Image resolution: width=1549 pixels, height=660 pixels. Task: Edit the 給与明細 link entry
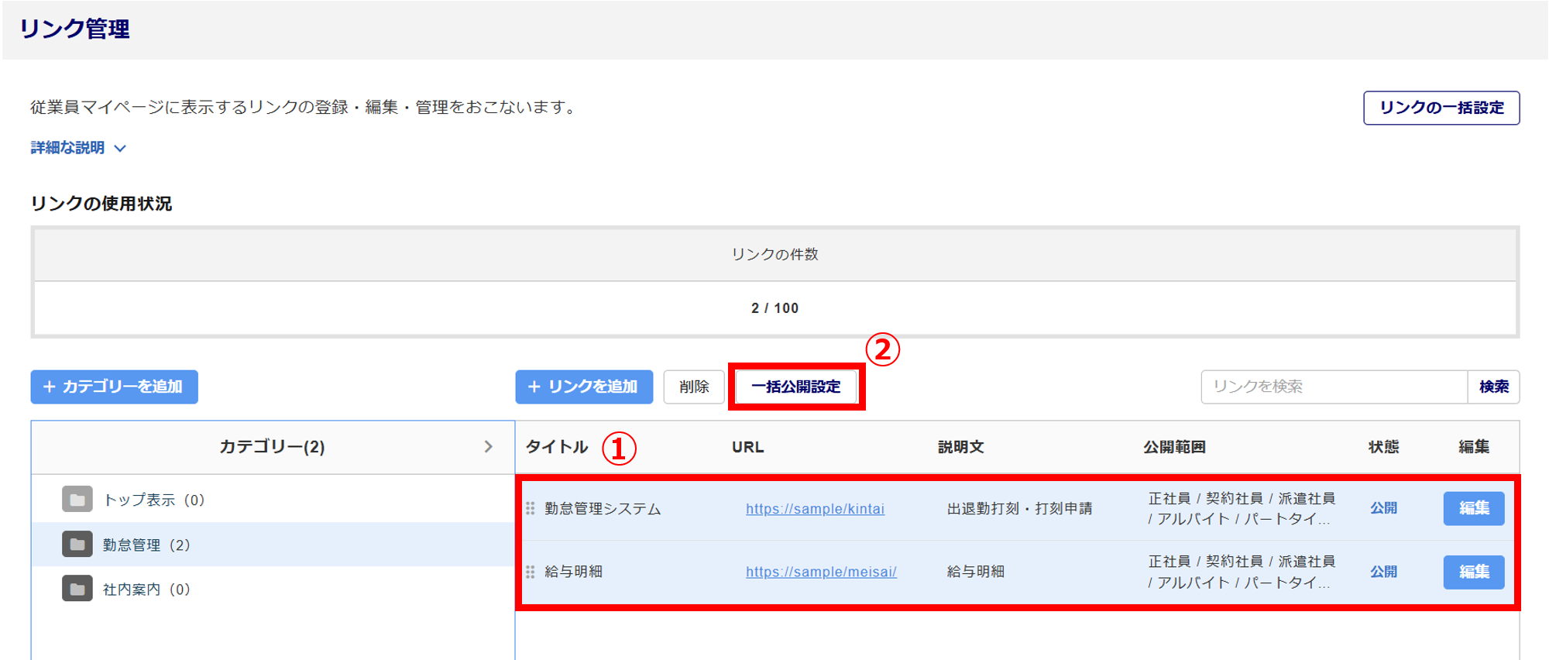click(1473, 572)
